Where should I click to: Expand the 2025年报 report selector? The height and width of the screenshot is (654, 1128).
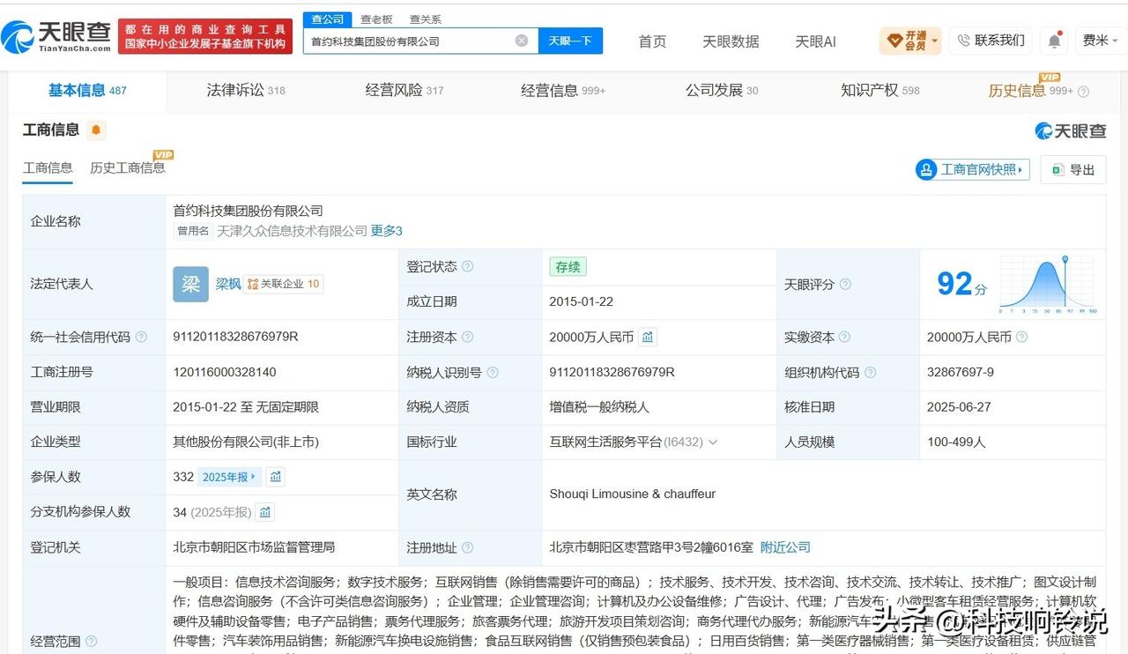pyautogui.click(x=229, y=477)
